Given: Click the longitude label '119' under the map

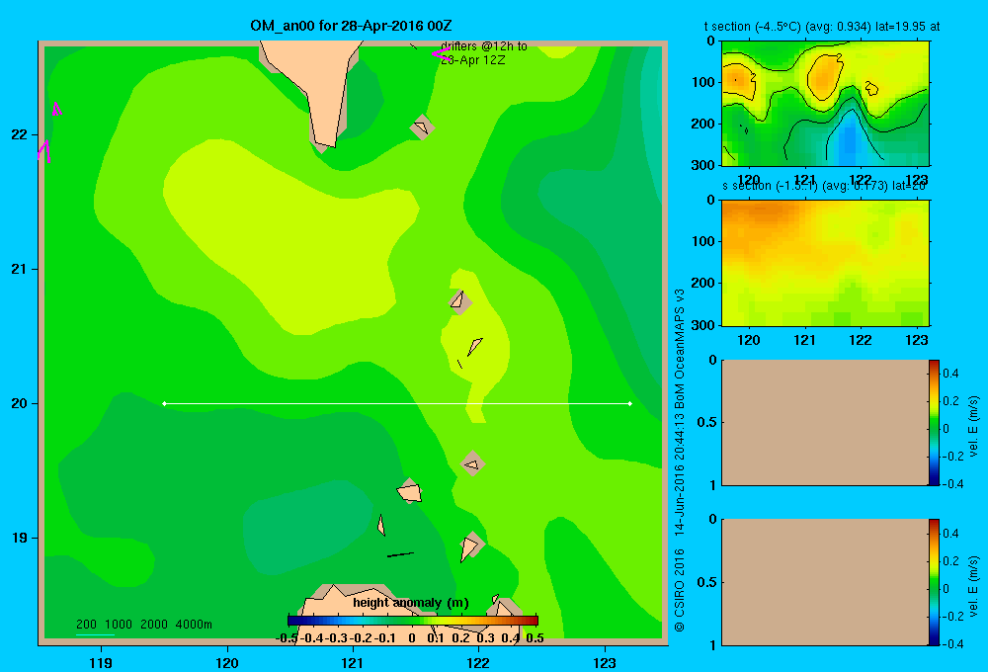Looking at the screenshot, I should point(101,662).
